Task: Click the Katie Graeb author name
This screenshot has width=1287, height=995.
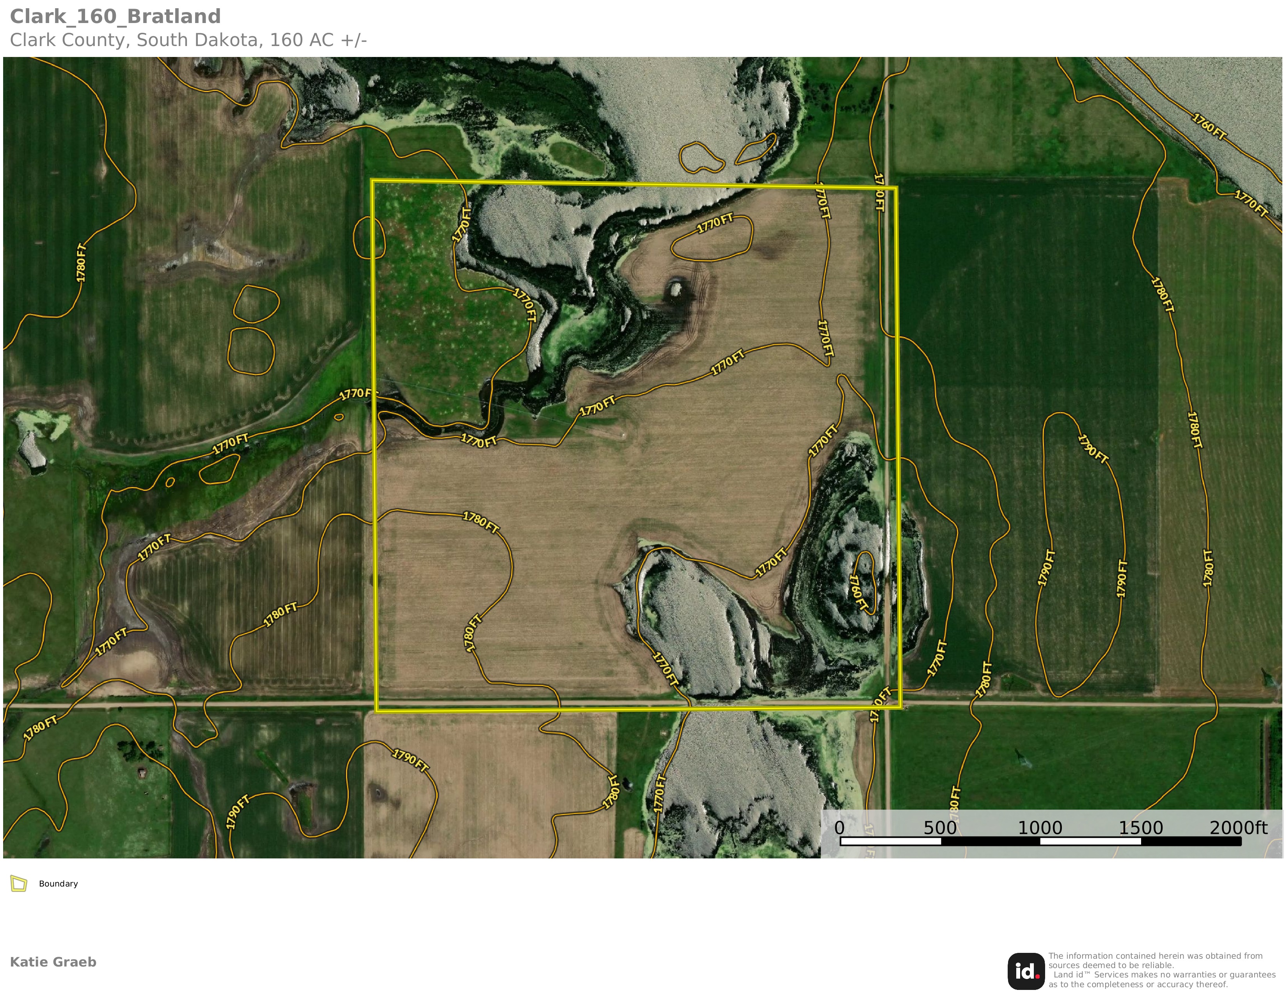Action: (53, 962)
